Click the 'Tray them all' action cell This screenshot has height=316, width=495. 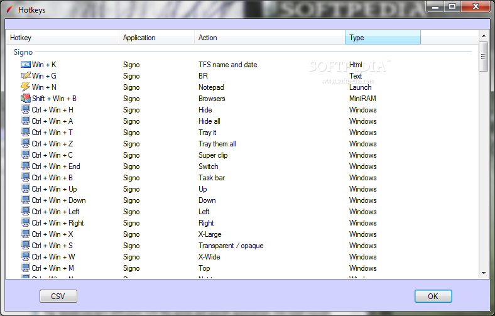(x=217, y=144)
